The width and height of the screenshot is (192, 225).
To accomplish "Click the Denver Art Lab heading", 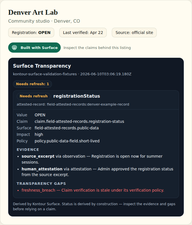I will [x=33, y=12].
